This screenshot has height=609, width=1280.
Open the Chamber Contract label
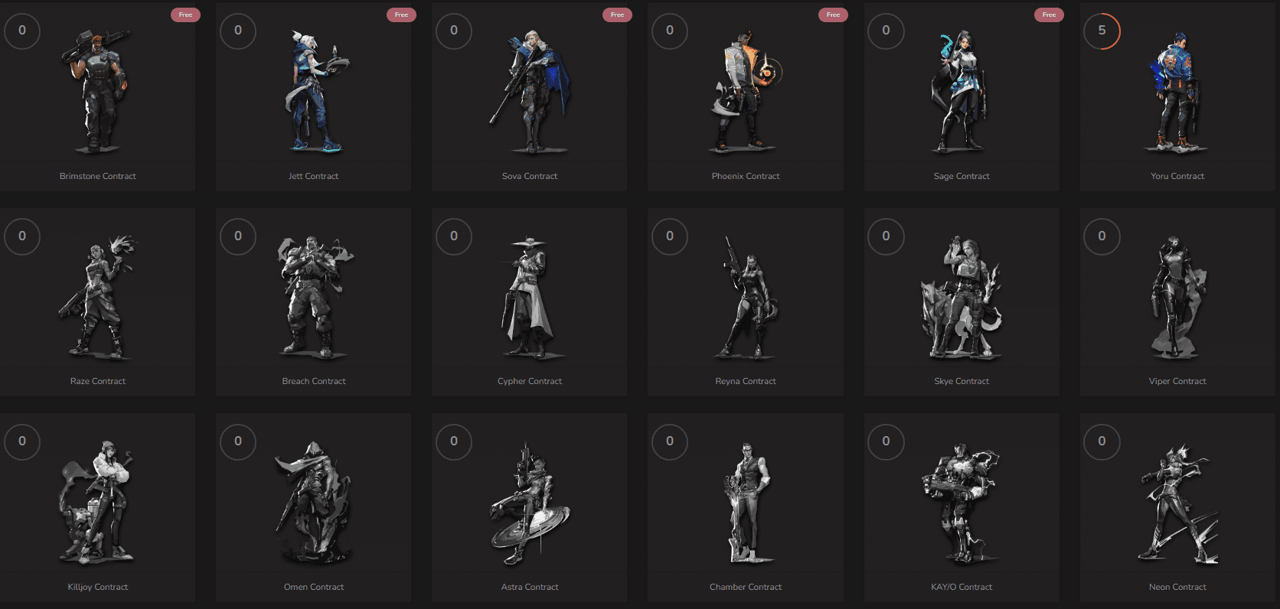[x=746, y=587]
